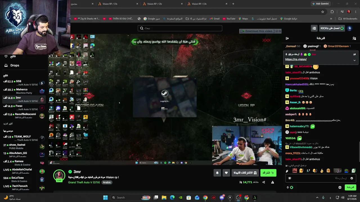360x202 pixels.
Task: Focus the Kick search field
Action: [x=180, y=28]
